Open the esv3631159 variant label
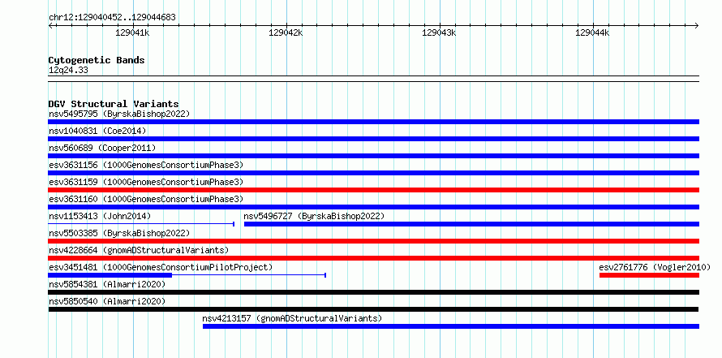 point(146,182)
